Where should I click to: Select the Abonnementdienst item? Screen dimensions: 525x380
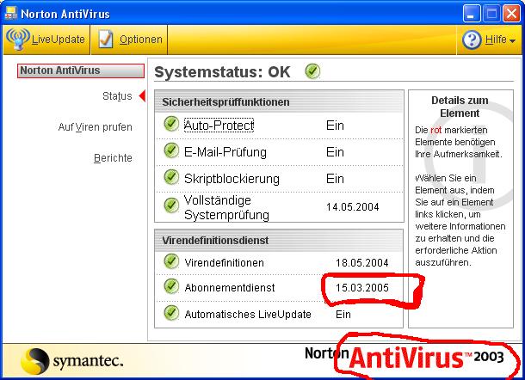[x=230, y=288]
